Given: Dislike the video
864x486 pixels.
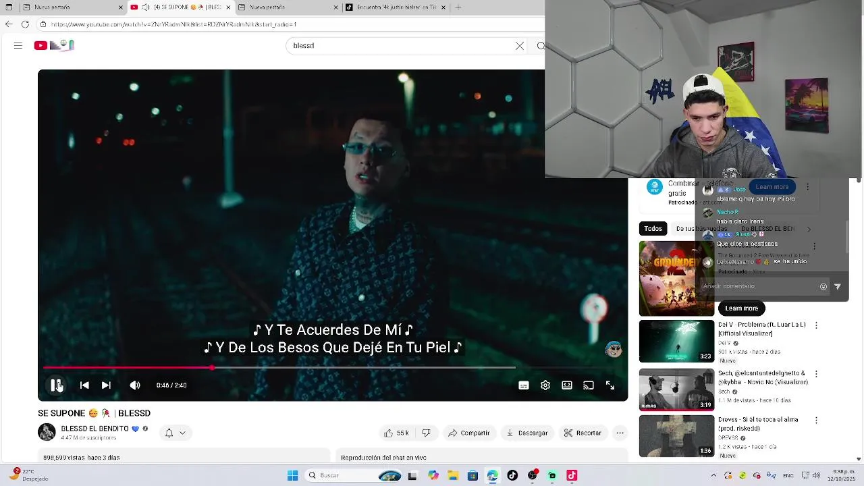Looking at the screenshot, I should pos(426,433).
